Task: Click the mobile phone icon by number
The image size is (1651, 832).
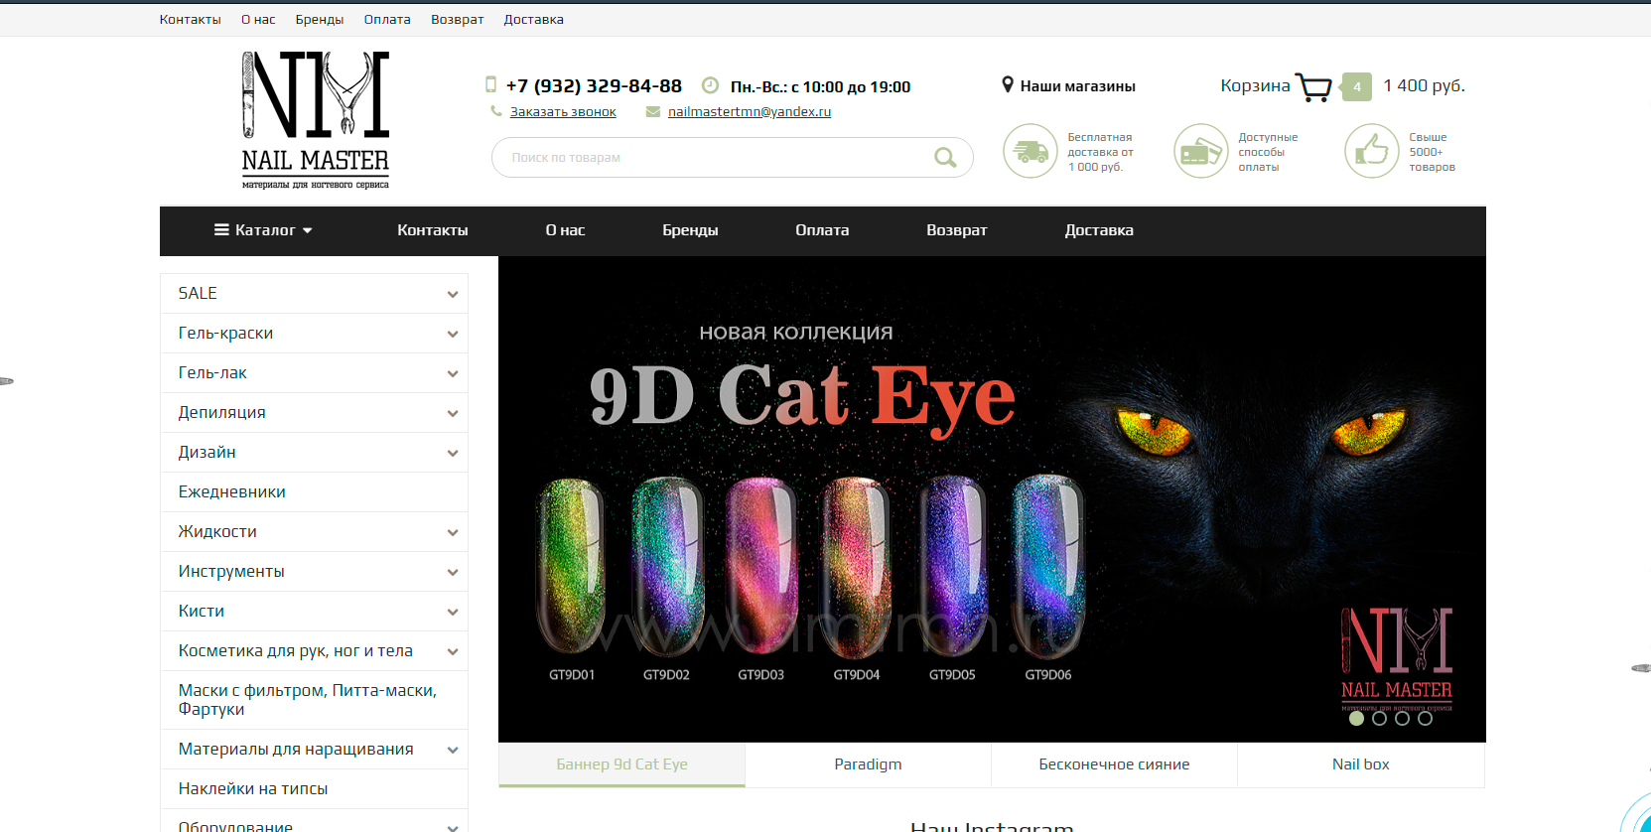Action: pyautogui.click(x=490, y=85)
